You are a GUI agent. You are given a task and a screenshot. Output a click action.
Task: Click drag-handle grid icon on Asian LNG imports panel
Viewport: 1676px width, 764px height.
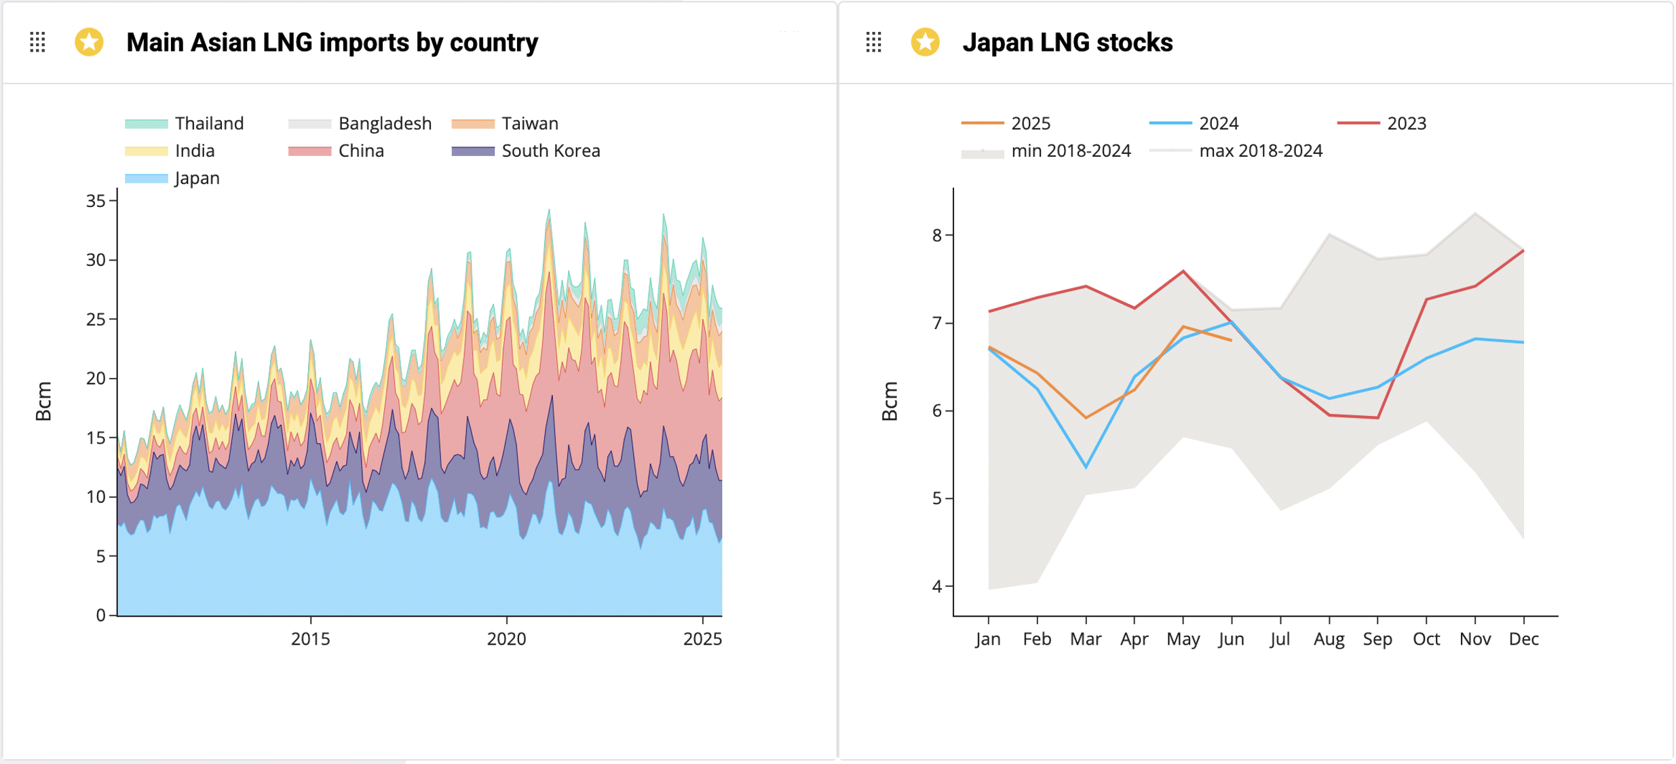(x=38, y=42)
